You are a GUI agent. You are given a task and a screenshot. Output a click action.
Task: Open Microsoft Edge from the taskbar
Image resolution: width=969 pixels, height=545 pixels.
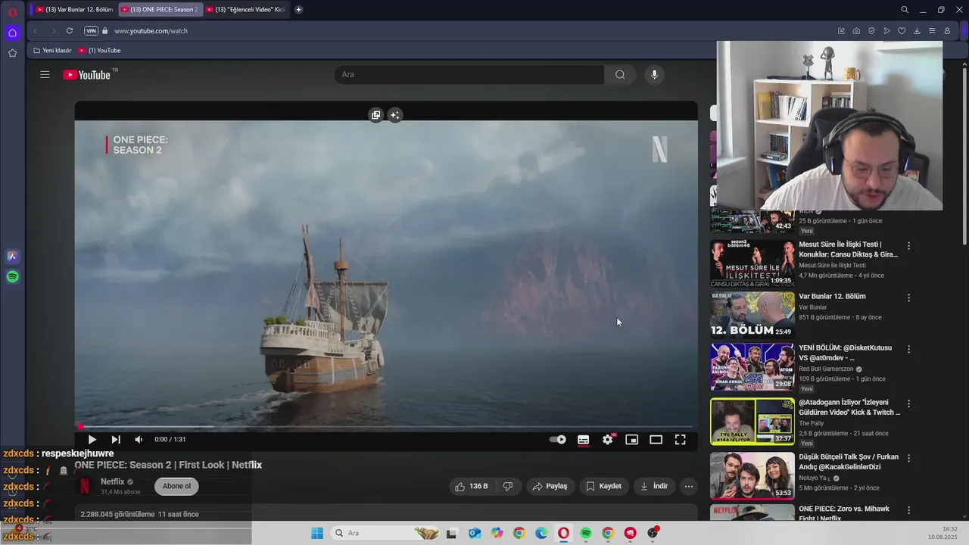tap(541, 533)
